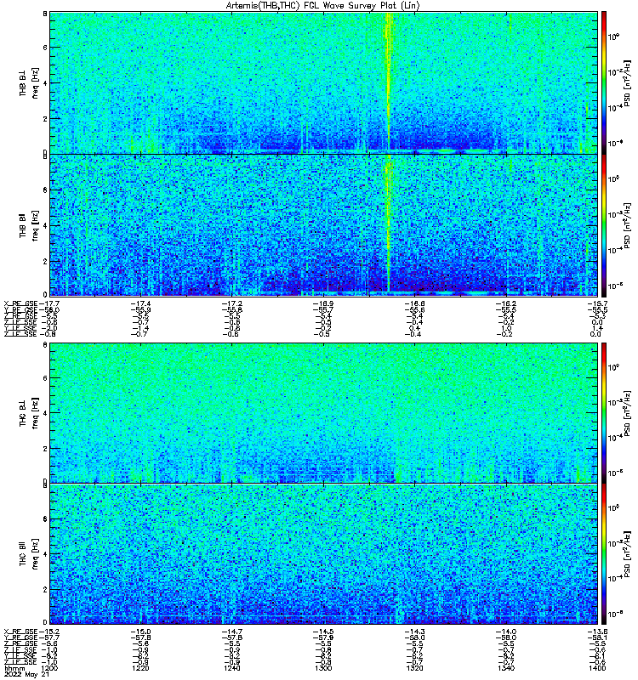Click the color bar beside the THC B-perpendicular panel
The width and height of the screenshot is (638, 680).
click(604, 413)
